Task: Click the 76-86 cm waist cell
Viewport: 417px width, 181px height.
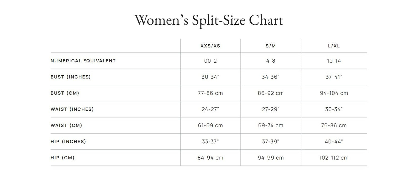Action: point(334,125)
